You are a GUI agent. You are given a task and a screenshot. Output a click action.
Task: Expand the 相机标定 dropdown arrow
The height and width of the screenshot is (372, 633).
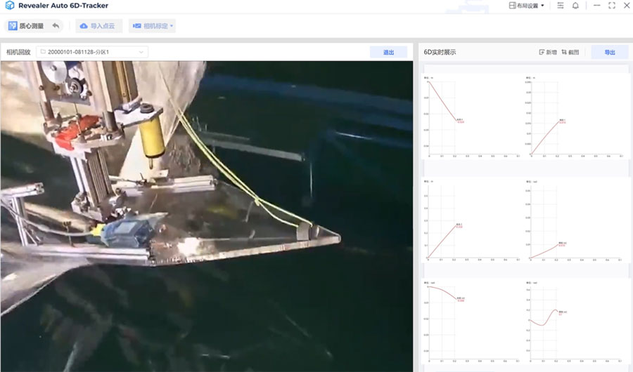tap(172, 26)
